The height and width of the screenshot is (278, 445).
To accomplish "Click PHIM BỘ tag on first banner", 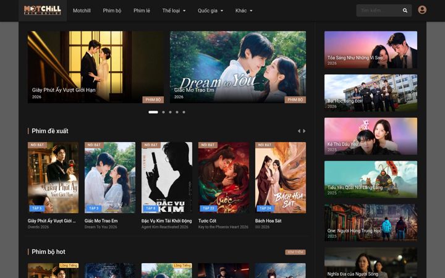I will 153,99.
